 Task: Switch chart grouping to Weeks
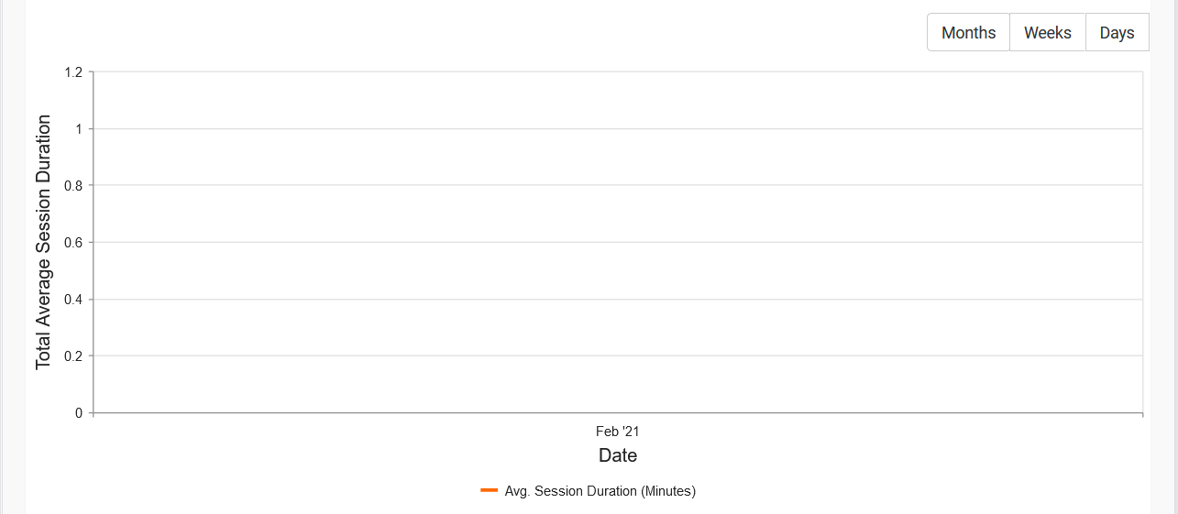coord(1047,32)
